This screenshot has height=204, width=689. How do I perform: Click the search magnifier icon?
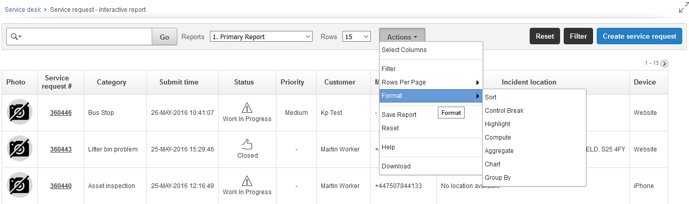[x=15, y=37]
